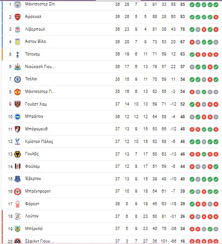The height and width of the screenshot is (244, 222).
Task: Click the Chelsea club crest
Action: tap(18, 79)
